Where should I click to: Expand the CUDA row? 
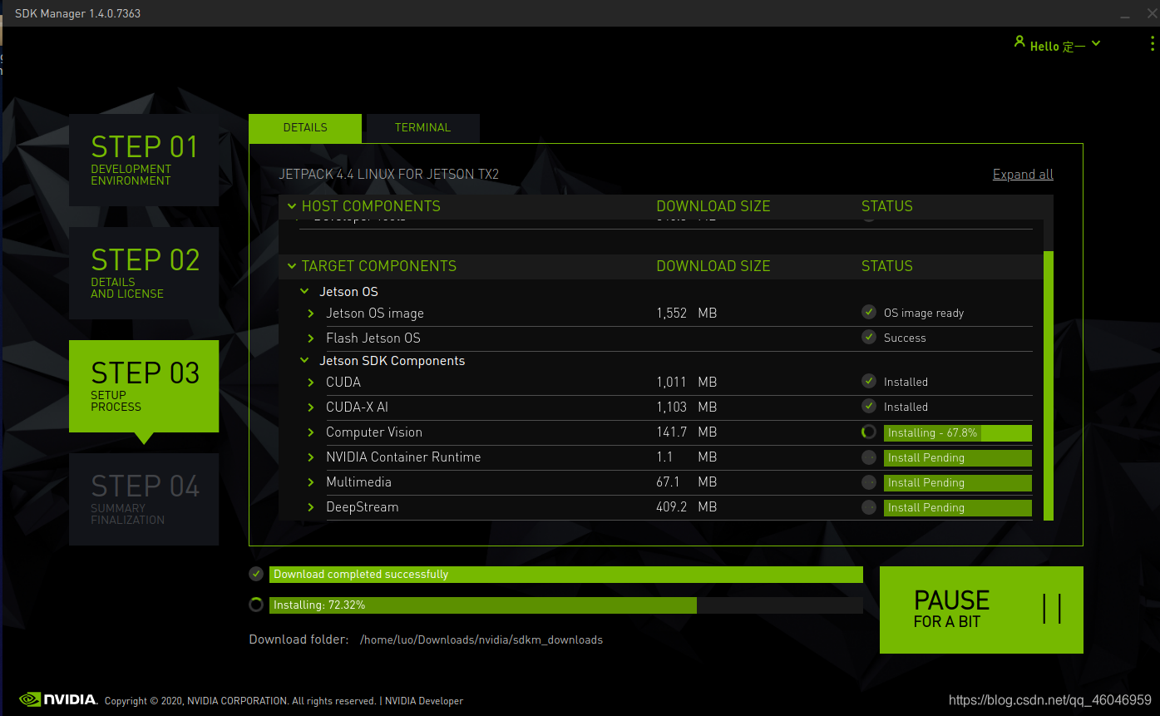click(x=311, y=383)
